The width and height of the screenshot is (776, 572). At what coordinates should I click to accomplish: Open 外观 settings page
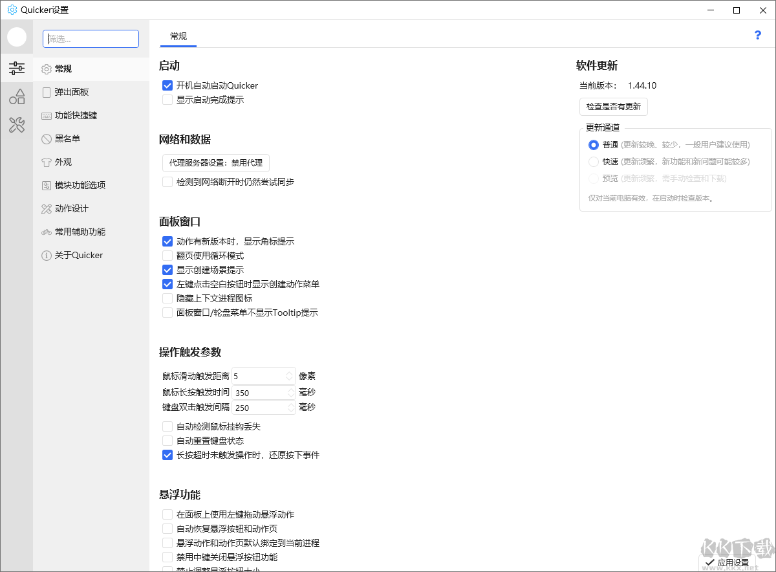(x=91, y=162)
